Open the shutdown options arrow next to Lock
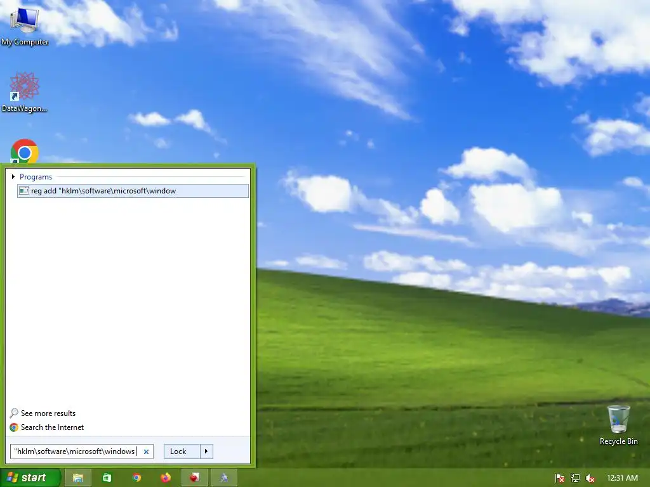Screen dimensions: 650x487 206,451
